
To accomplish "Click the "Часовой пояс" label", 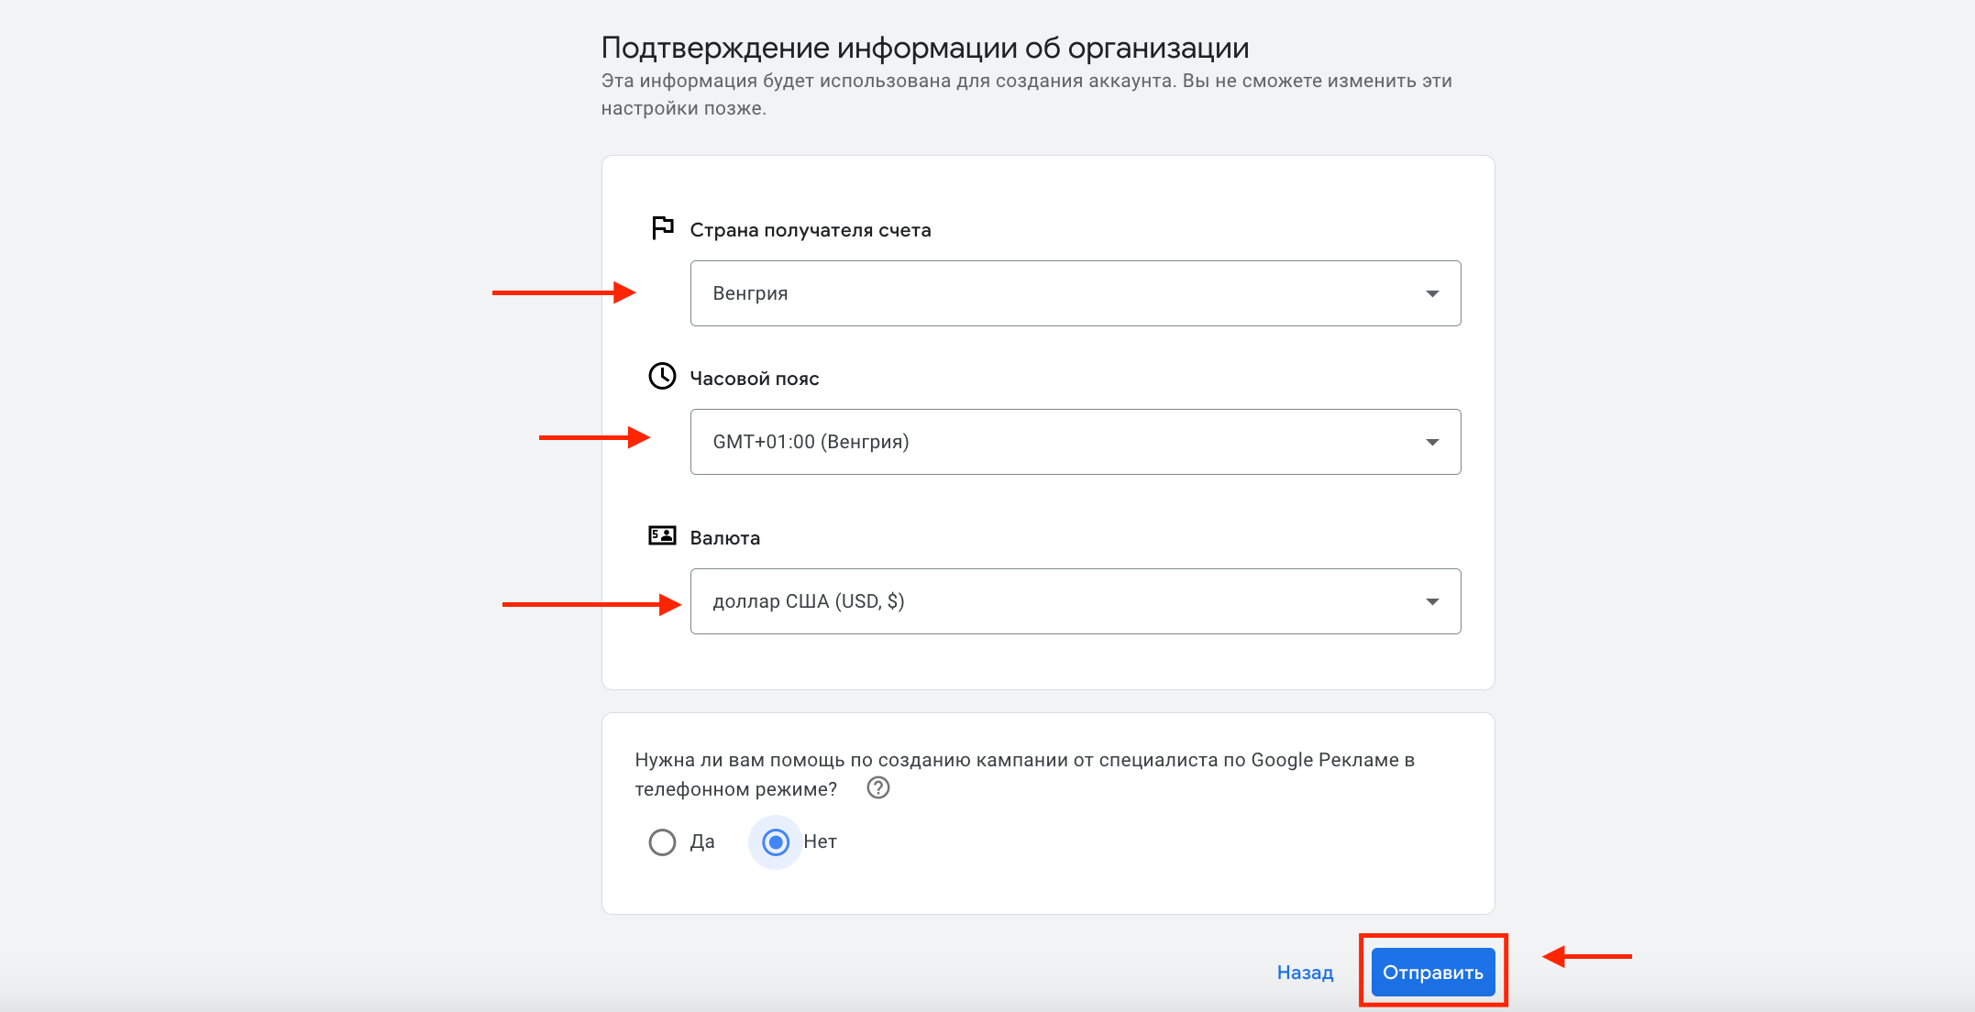I will point(754,379).
